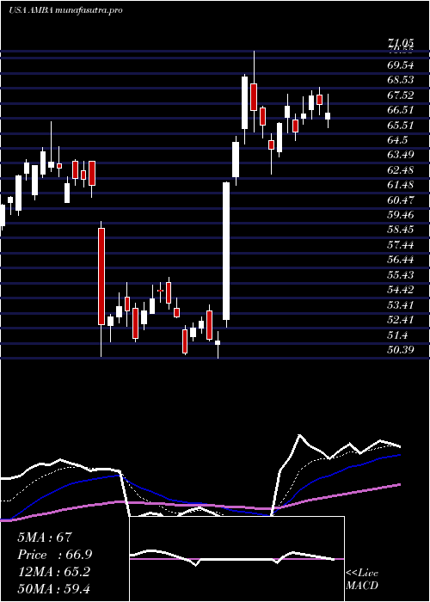
Task: Click the Price : 66.9 readout
Action: click(55, 555)
